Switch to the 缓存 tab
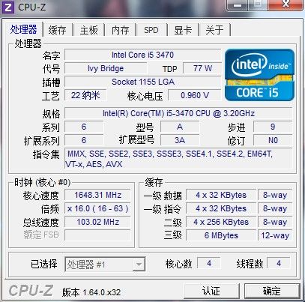The image size is (305, 302). [x=58, y=30]
